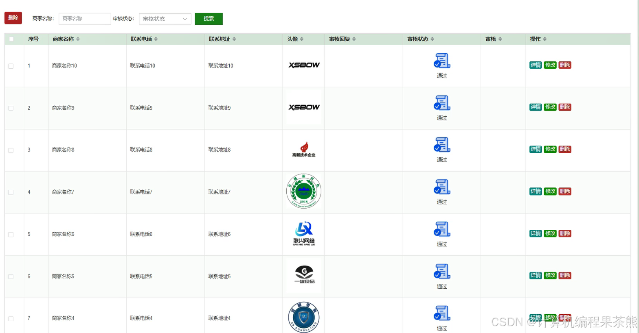Tick the checkbox for row 商家名称10
This screenshot has height=333, width=639.
click(x=11, y=66)
